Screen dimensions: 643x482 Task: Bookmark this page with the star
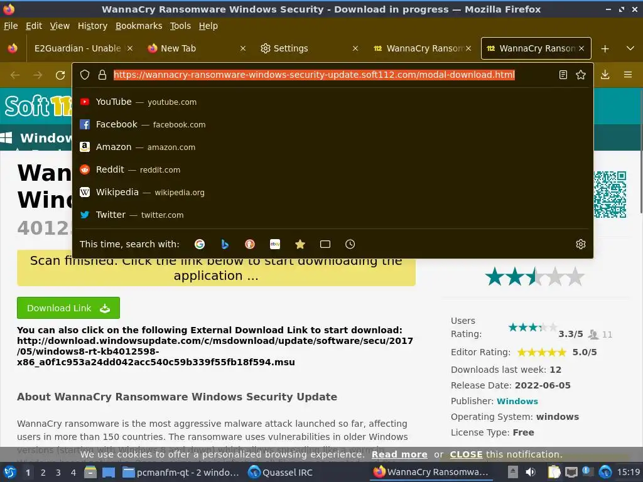tap(581, 75)
